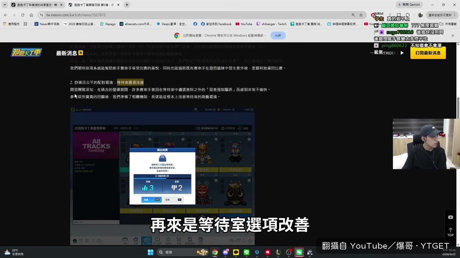Open a new tab with the plus button
460x258 pixels.
127,5
